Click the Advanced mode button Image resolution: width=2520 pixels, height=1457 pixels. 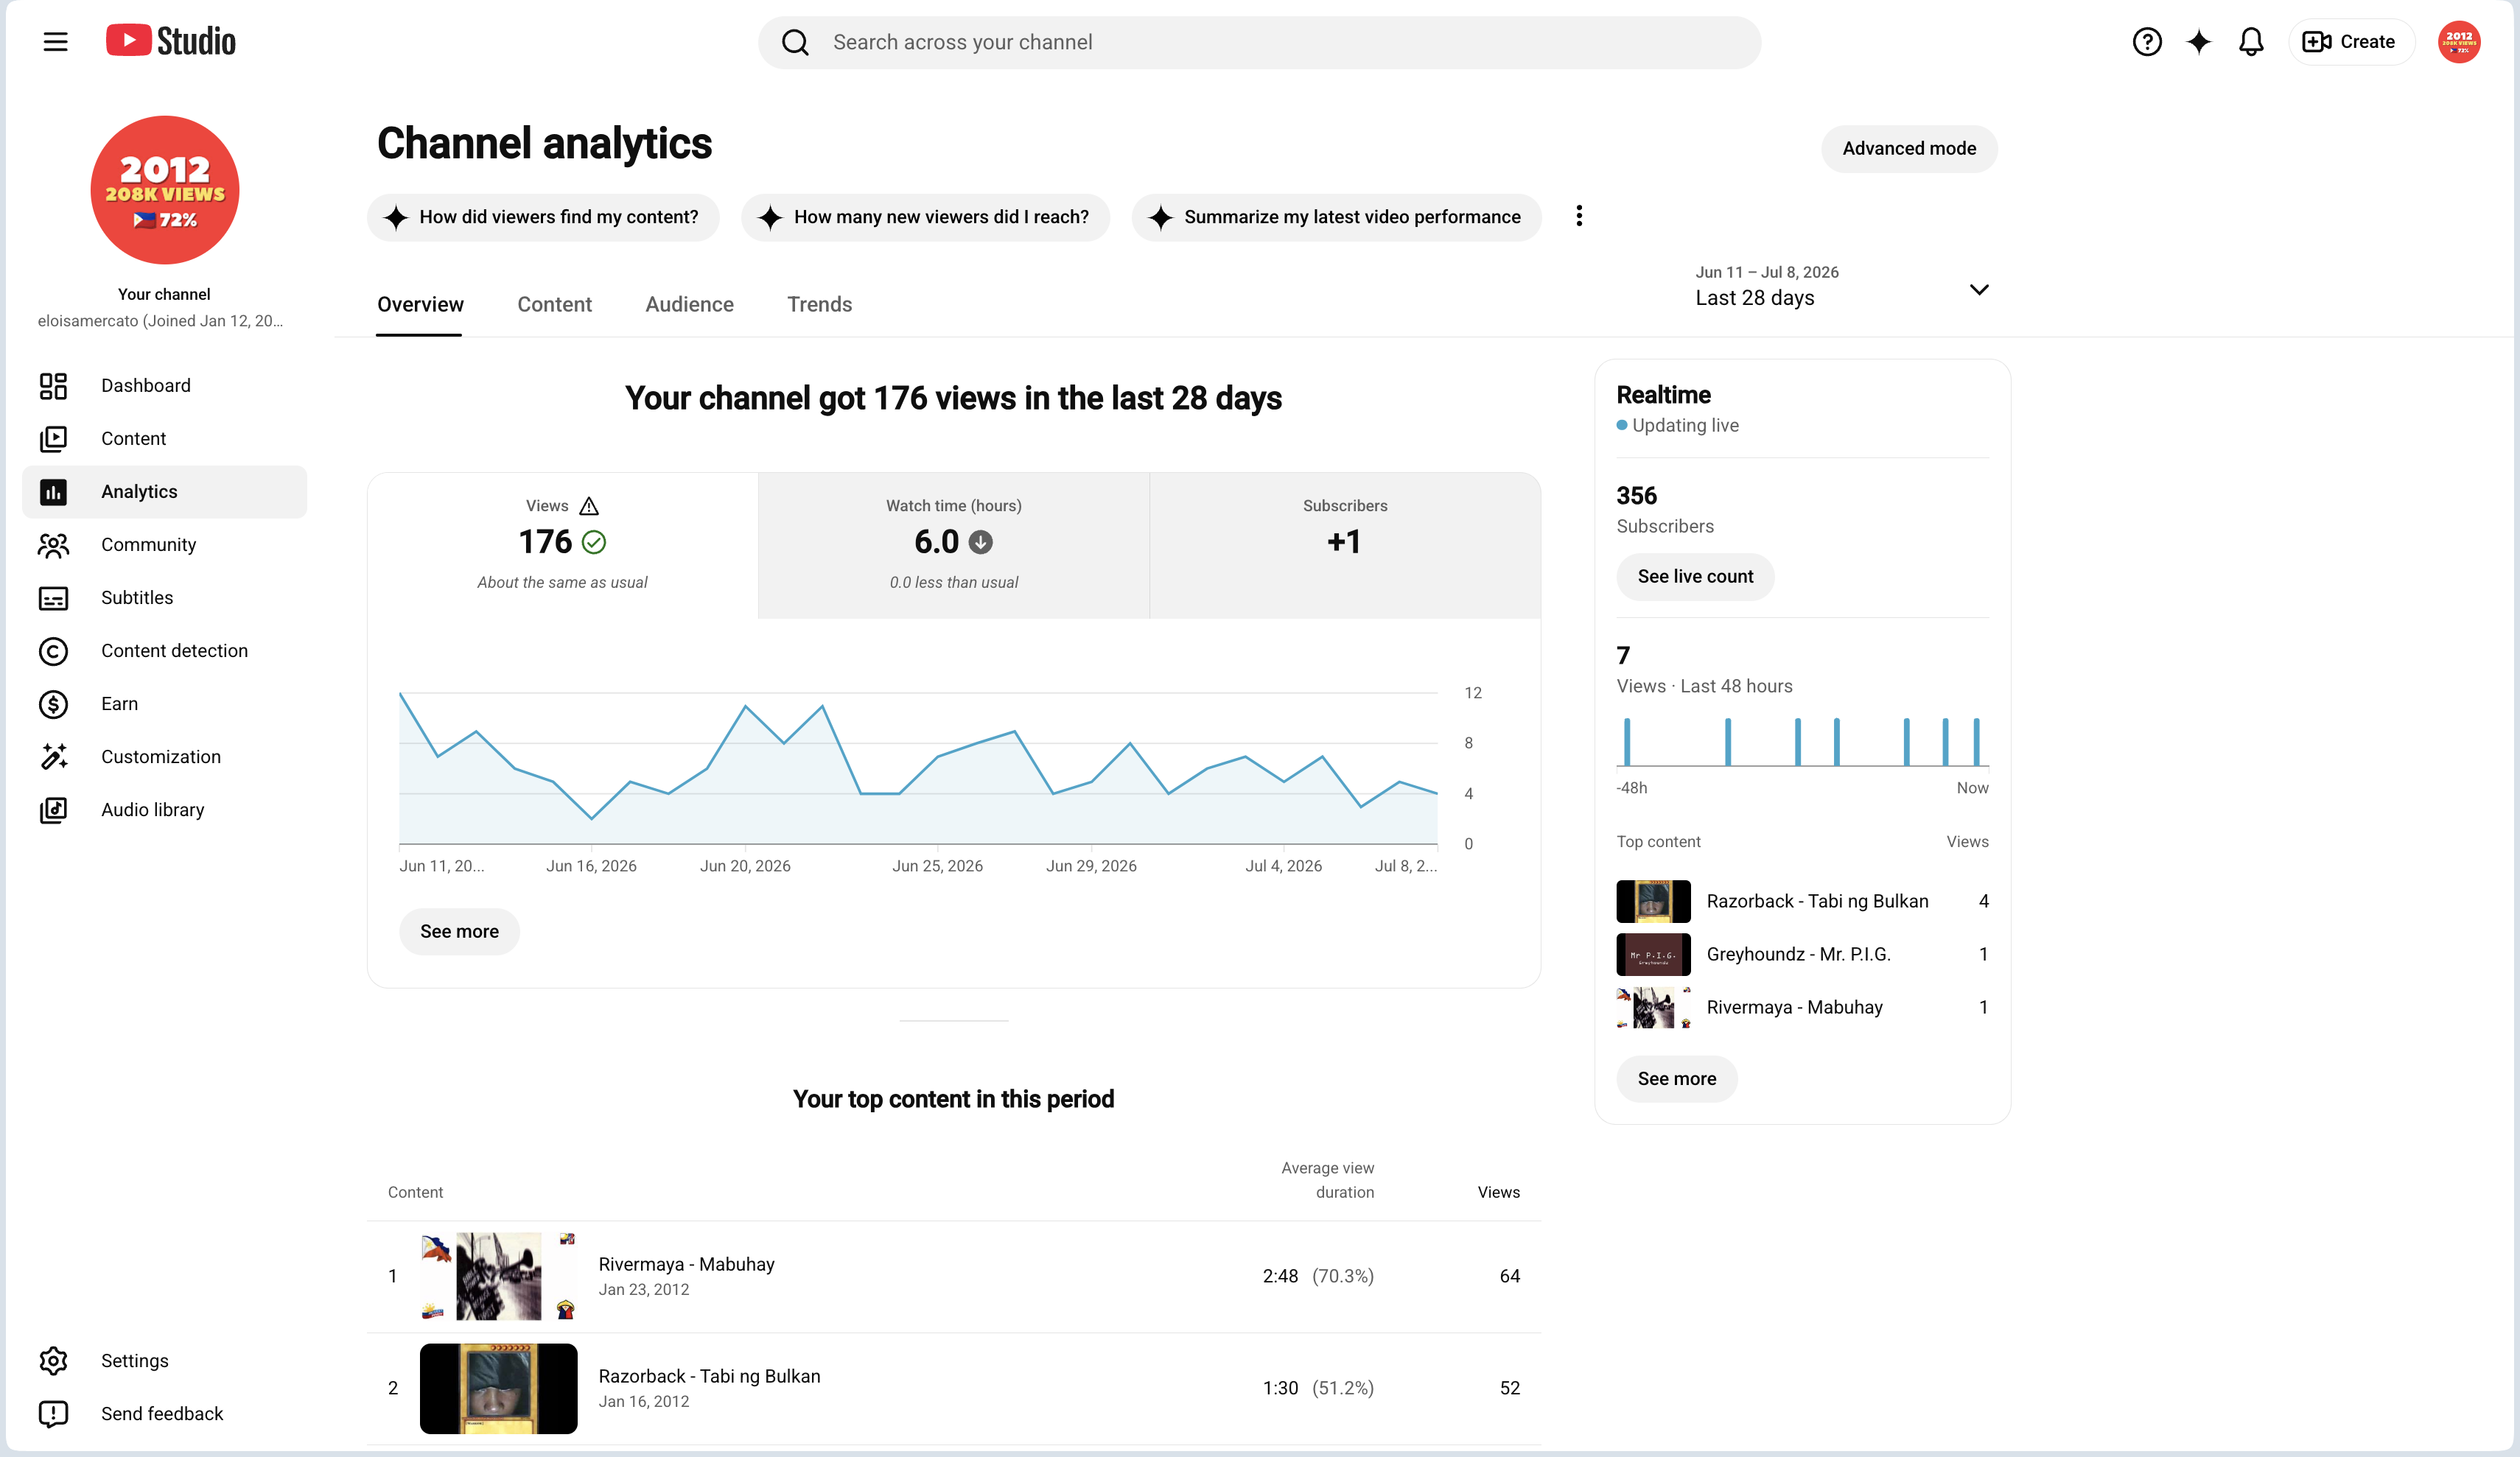click(x=1909, y=149)
